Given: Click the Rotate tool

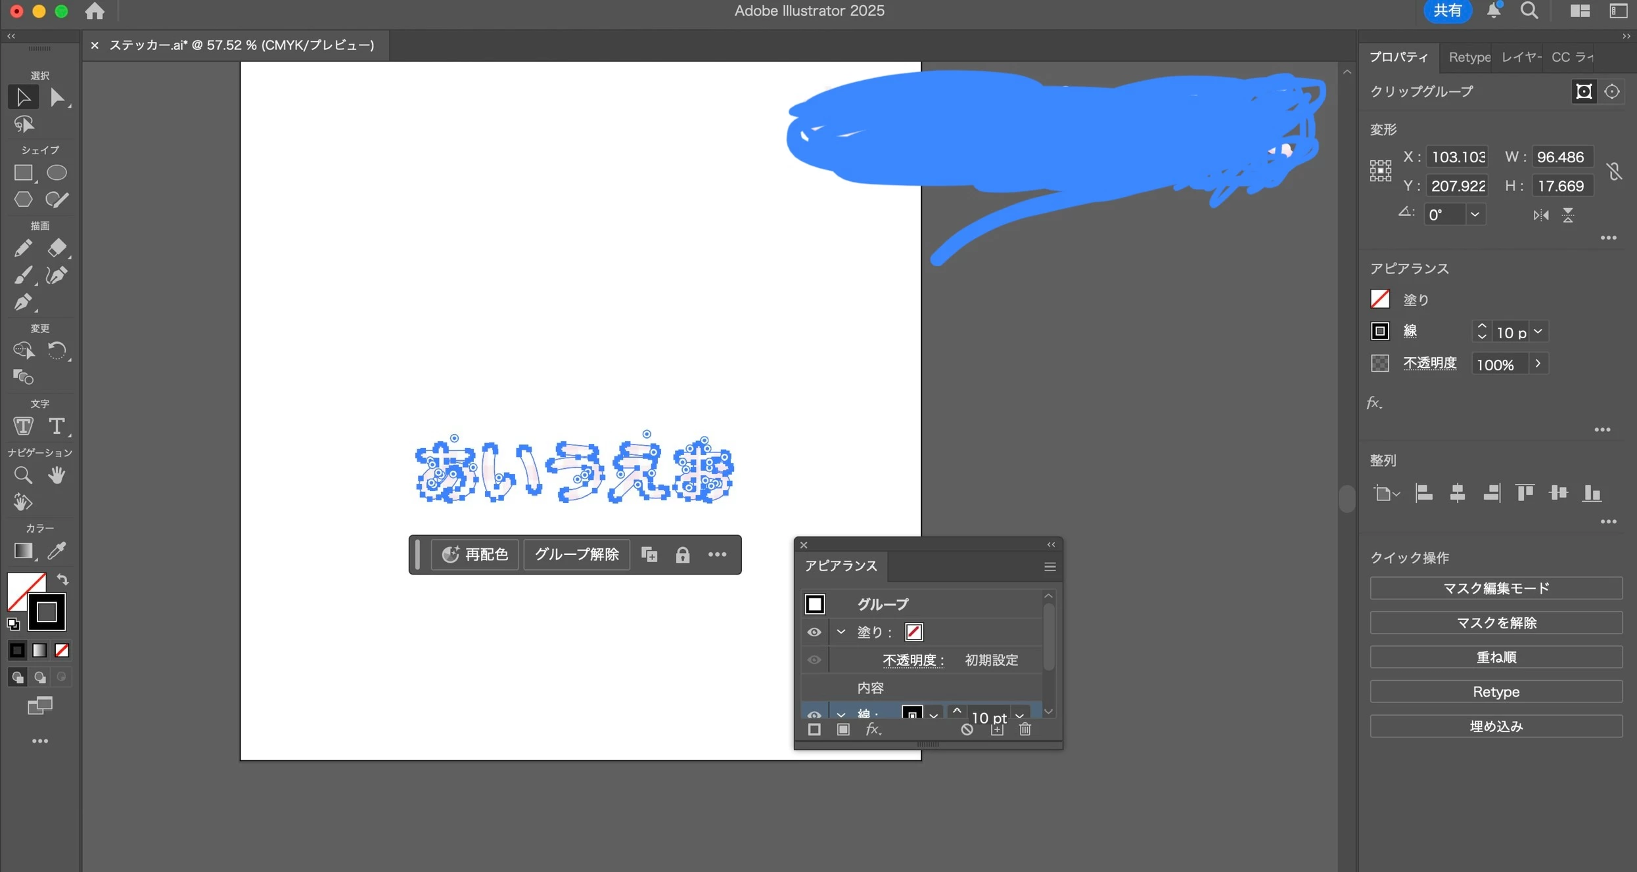Looking at the screenshot, I should (x=57, y=351).
